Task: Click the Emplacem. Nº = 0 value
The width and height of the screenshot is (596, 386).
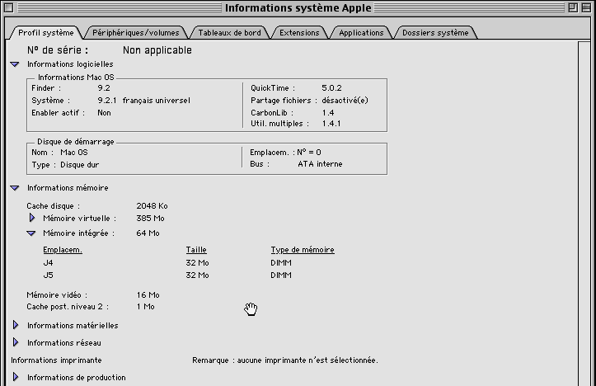Action: pyautogui.click(x=308, y=153)
